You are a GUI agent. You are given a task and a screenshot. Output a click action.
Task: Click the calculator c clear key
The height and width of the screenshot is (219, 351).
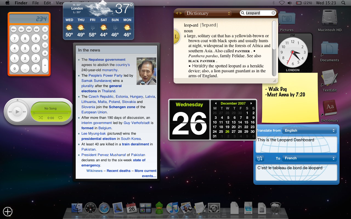pos(36,68)
